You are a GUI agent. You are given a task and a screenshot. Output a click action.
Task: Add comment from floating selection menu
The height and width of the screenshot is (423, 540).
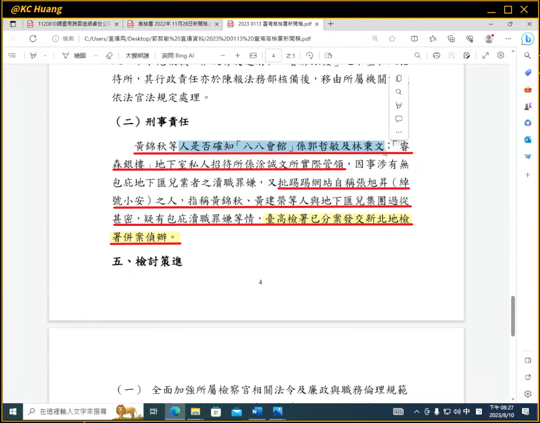399,119
